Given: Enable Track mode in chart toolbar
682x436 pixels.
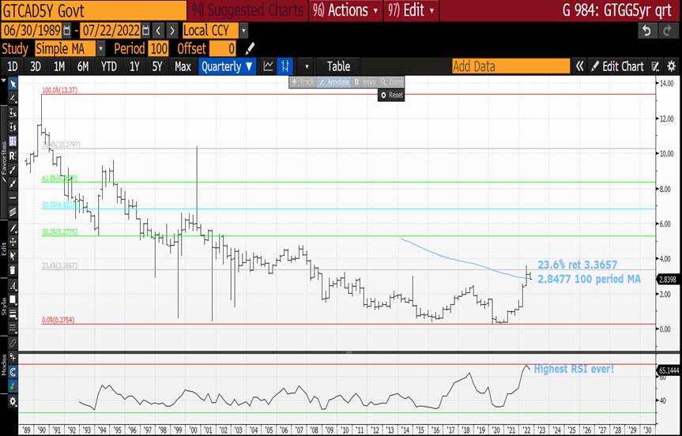Looking at the screenshot, I should [x=303, y=81].
